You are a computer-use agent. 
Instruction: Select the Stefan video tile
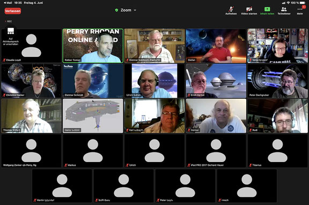point(216,46)
